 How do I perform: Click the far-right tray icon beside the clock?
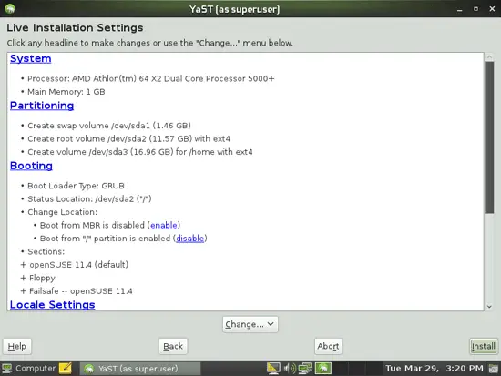coord(494,369)
